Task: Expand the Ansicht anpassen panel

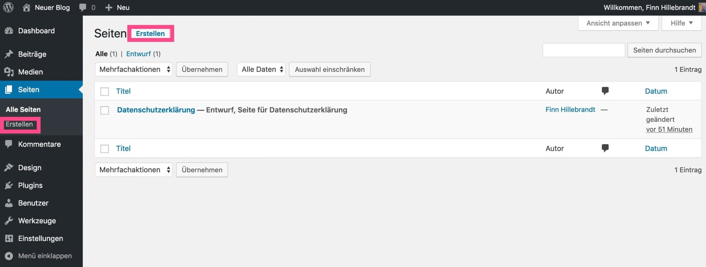Action: 618,23
